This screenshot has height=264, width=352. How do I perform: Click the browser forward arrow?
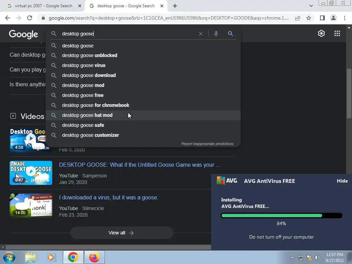19,18
